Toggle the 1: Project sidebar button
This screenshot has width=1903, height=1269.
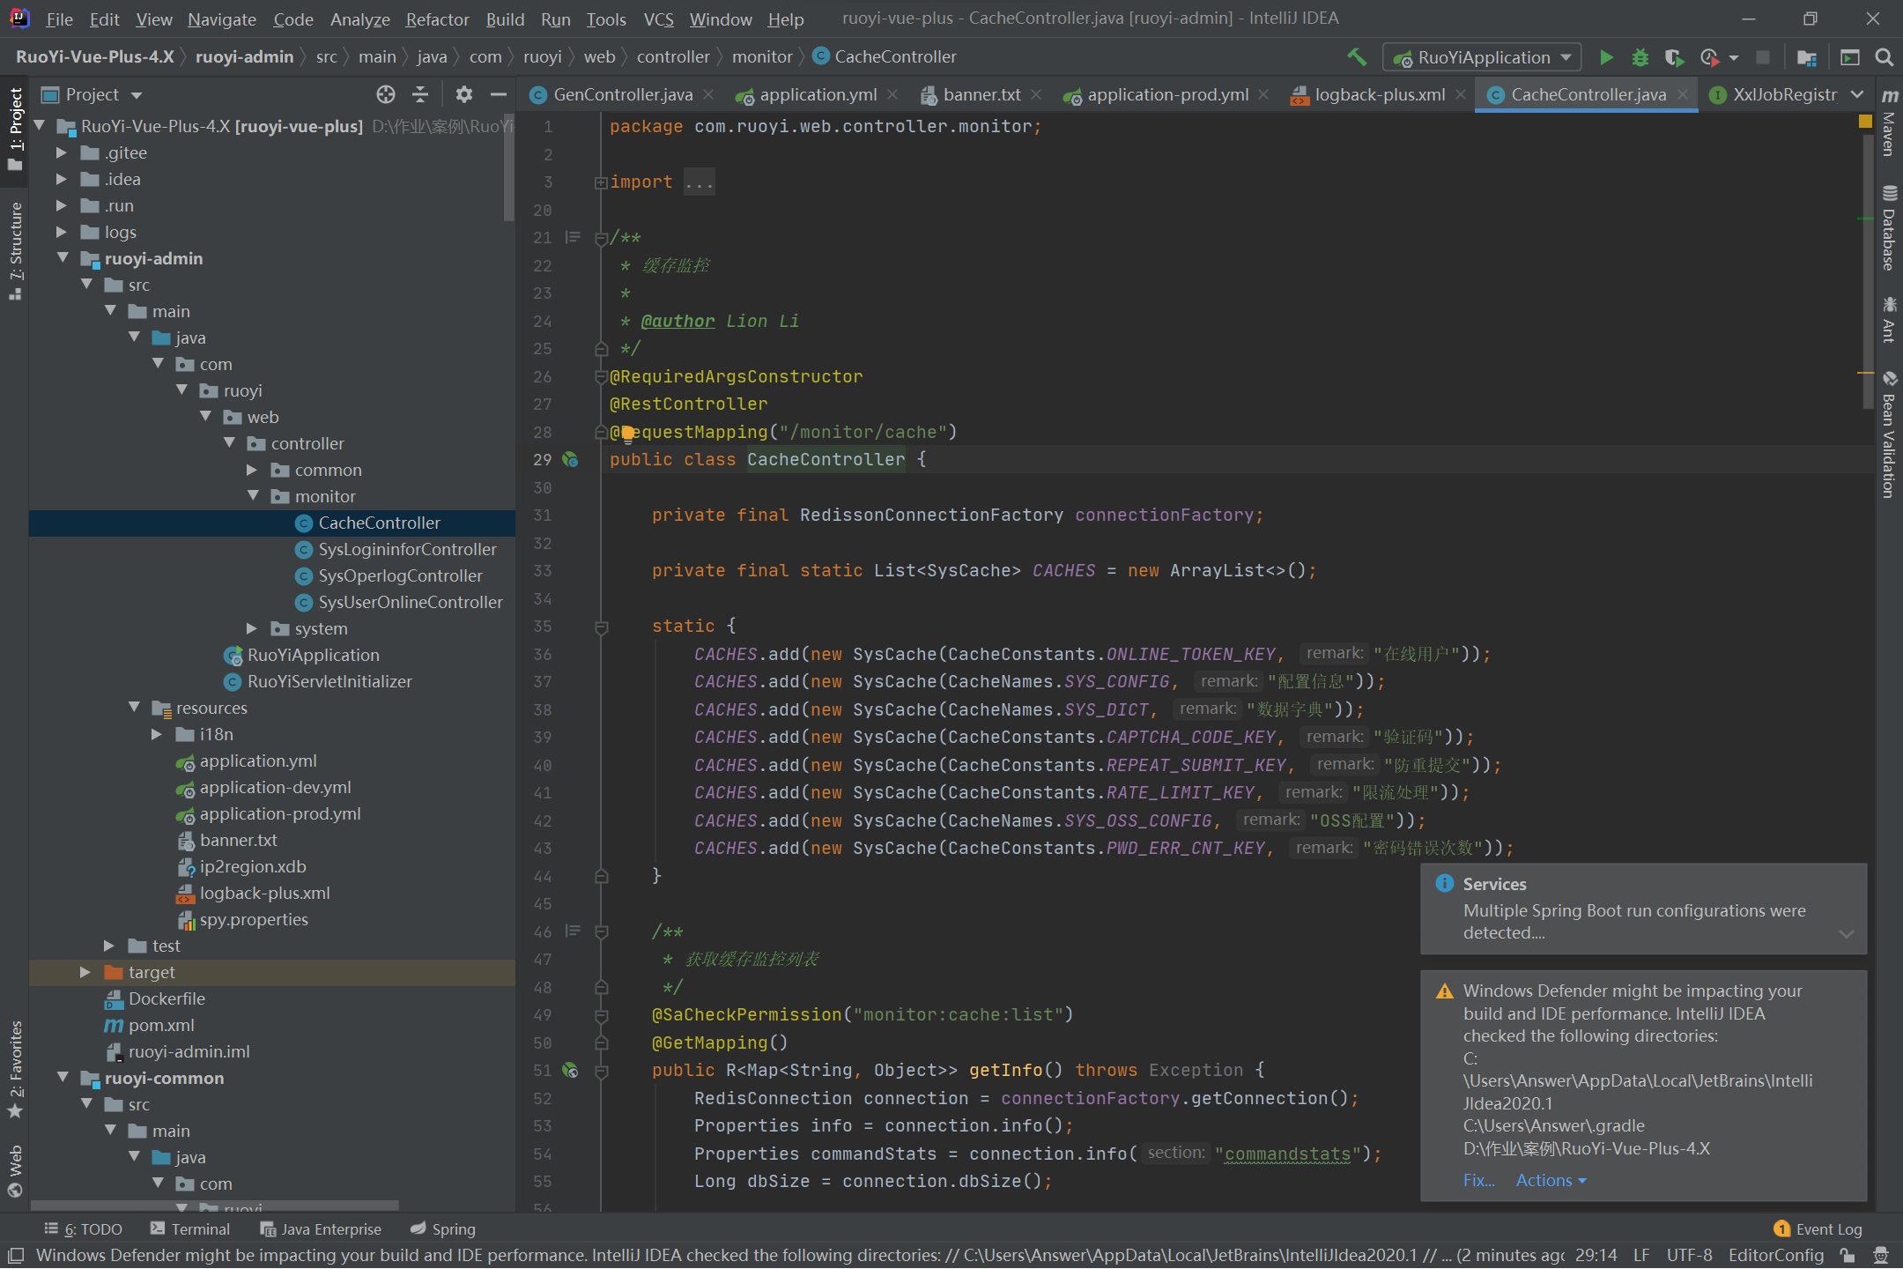coord(15,130)
